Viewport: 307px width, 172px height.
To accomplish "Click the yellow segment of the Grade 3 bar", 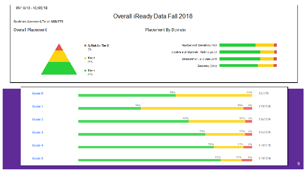I will coord(225,135).
